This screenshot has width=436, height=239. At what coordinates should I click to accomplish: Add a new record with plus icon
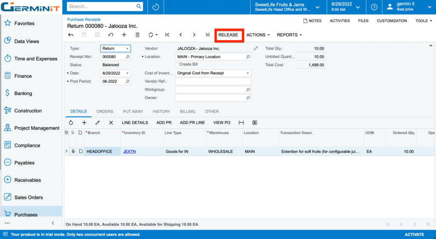click(x=124, y=35)
